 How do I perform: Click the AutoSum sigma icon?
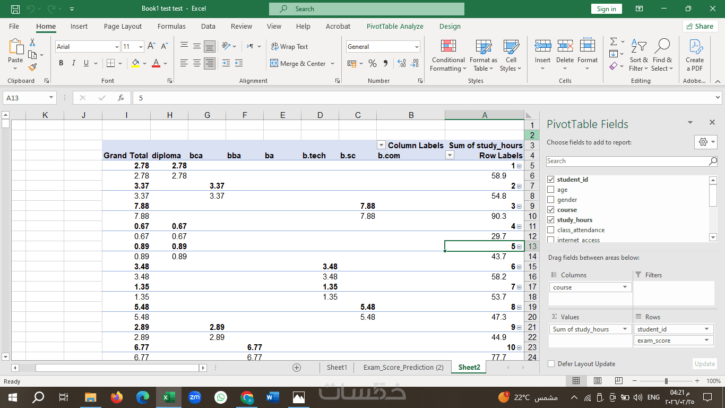pos(614,41)
